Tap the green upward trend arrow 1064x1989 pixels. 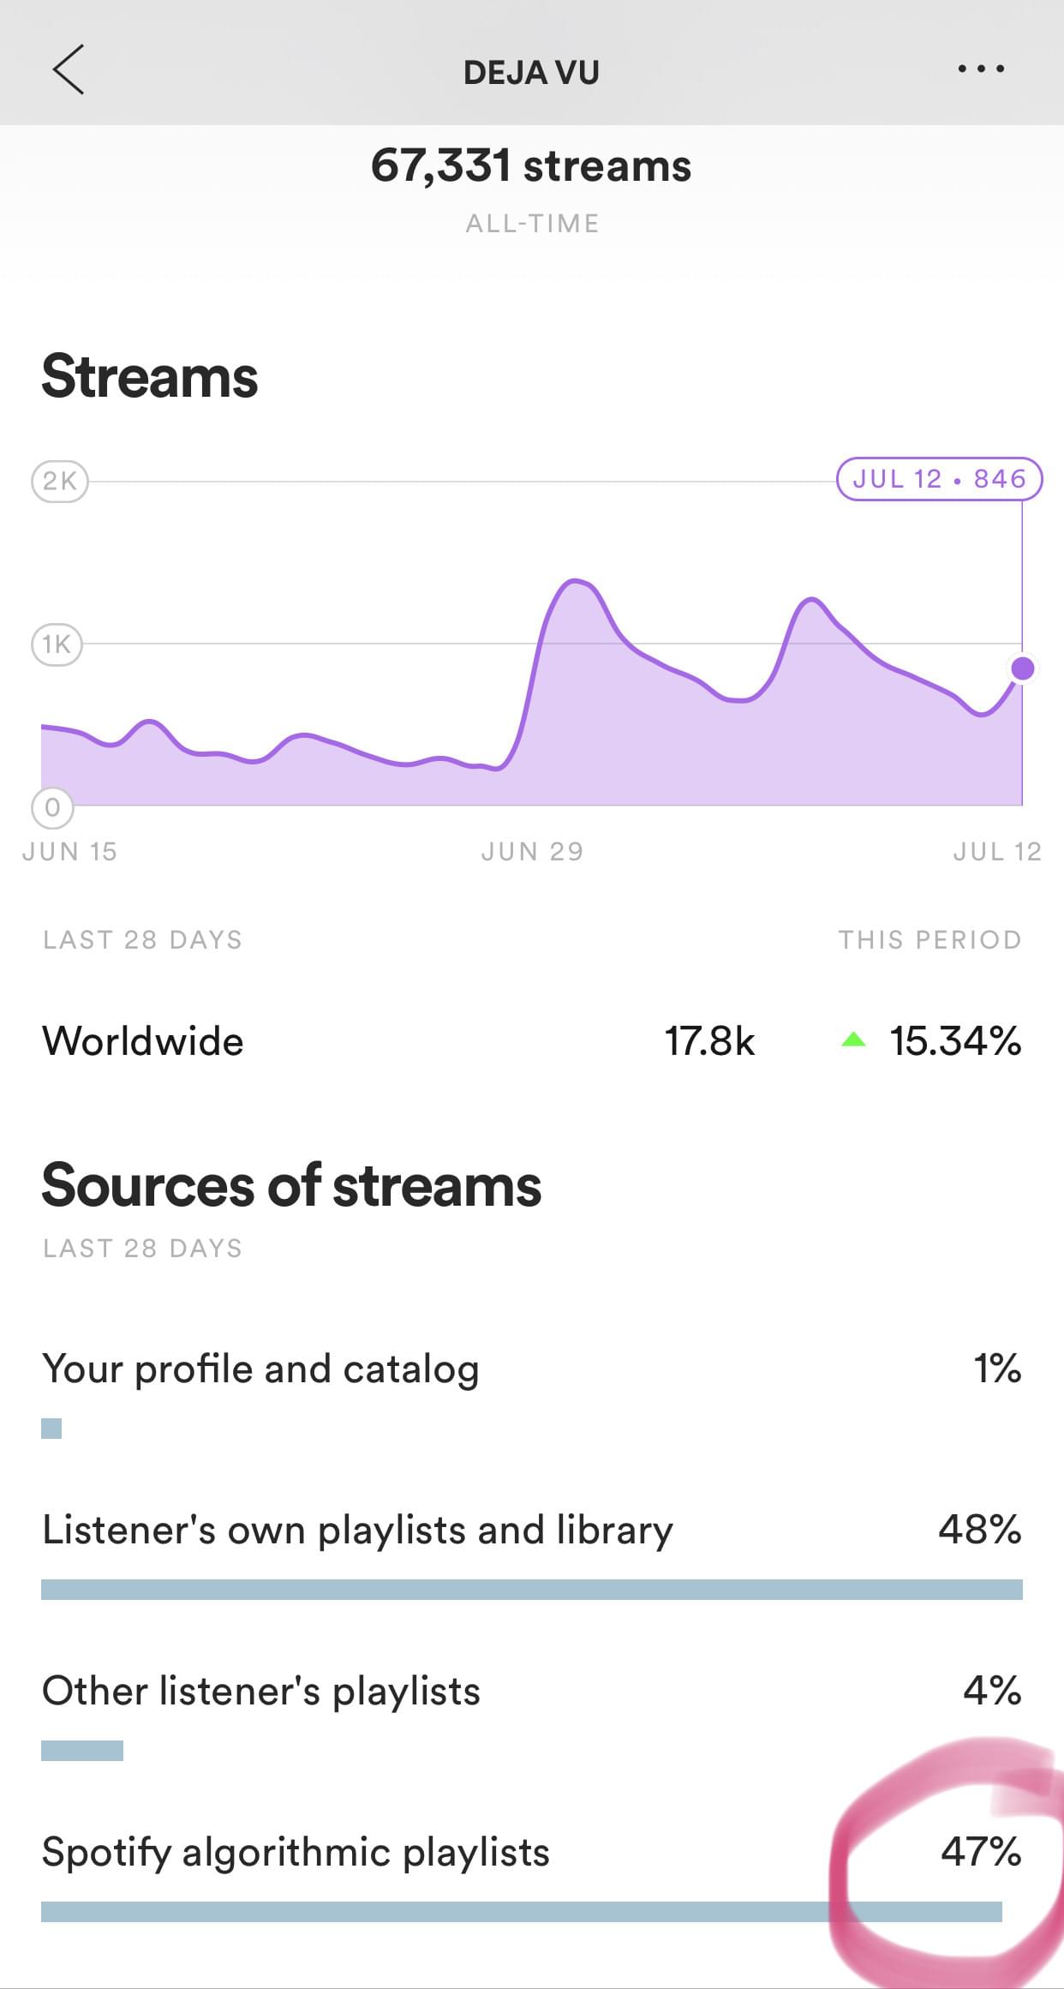coord(853,1040)
